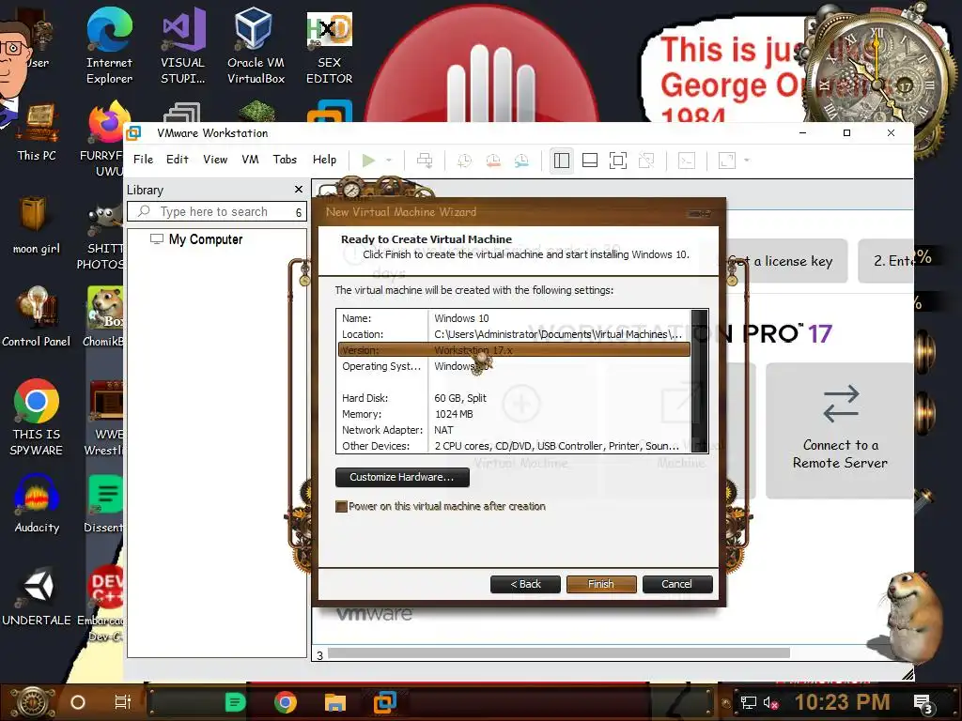Viewport: 962px width, 721px height.
Task: Open the Unity UNDERTALE desktop icon
Action: [x=37, y=597]
